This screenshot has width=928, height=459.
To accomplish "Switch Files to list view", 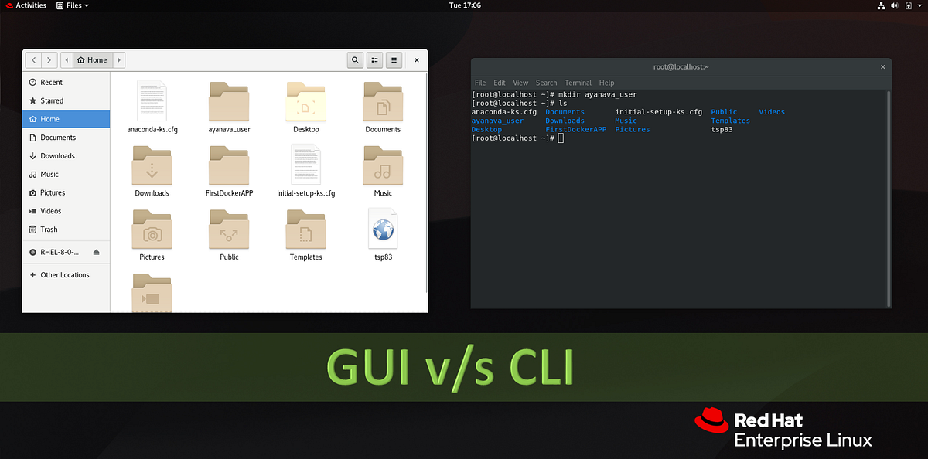I will (374, 59).
